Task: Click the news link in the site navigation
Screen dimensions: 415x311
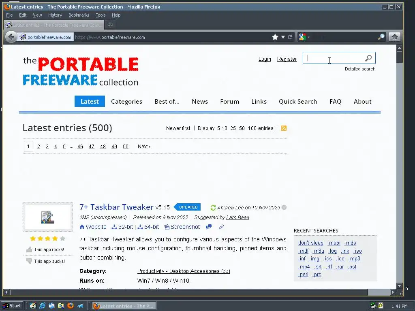Action: coord(200,102)
